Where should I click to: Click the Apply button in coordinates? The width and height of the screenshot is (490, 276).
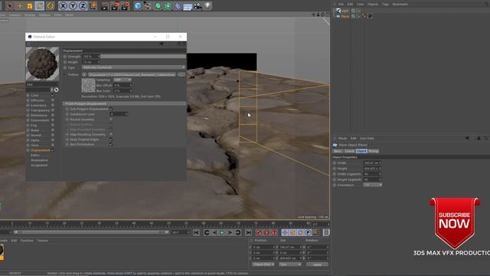(317, 264)
